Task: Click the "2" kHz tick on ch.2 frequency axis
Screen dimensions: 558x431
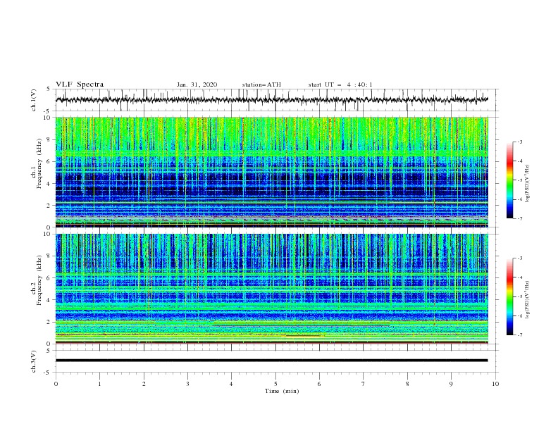Action: 49,322
